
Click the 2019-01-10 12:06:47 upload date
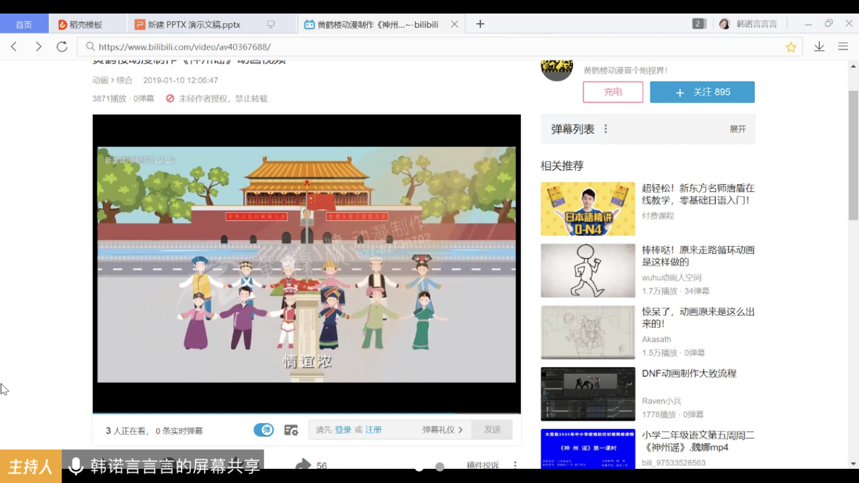[180, 80]
